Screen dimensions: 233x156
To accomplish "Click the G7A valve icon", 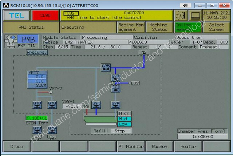I will 115,105.
